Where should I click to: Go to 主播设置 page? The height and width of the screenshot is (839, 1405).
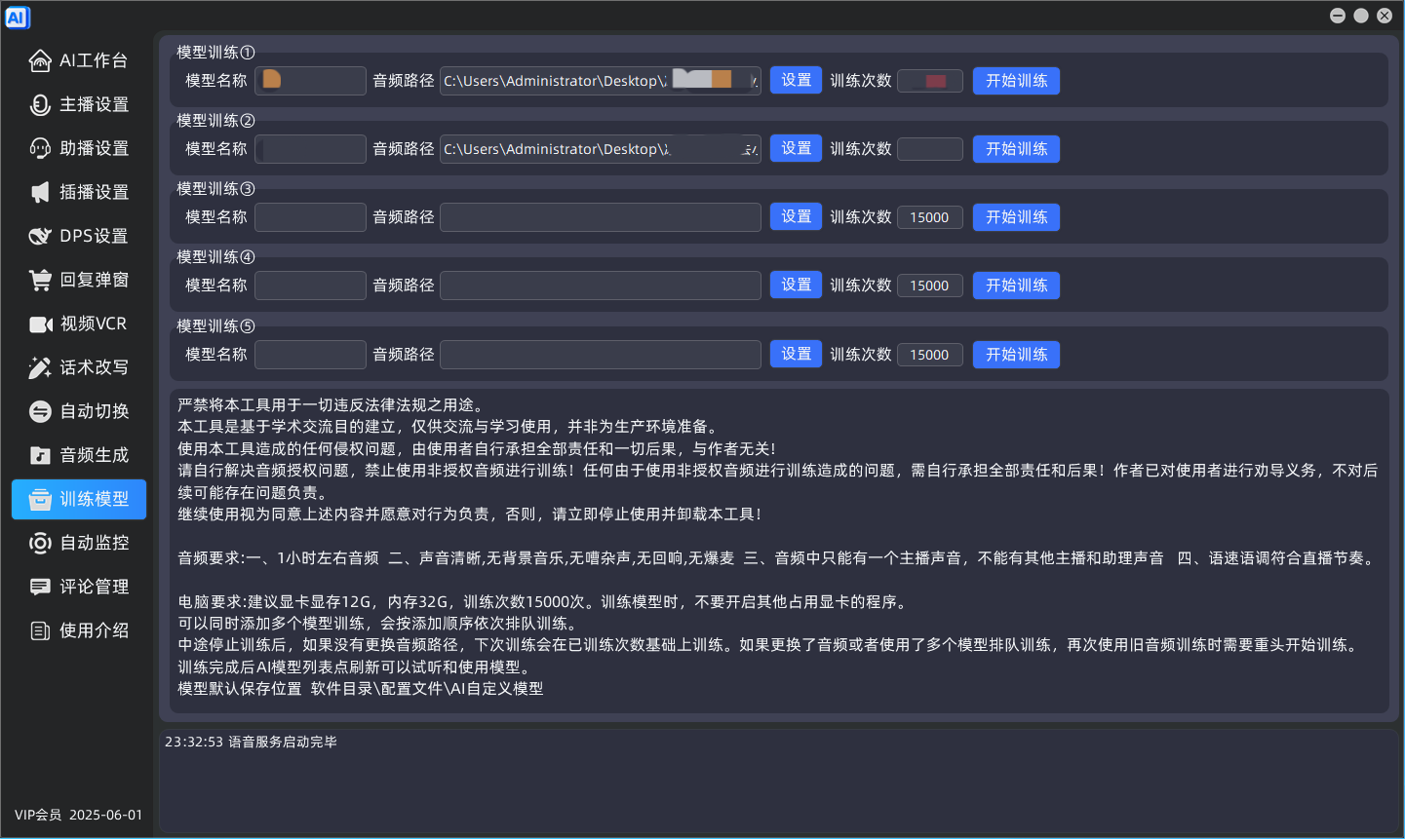tap(79, 104)
